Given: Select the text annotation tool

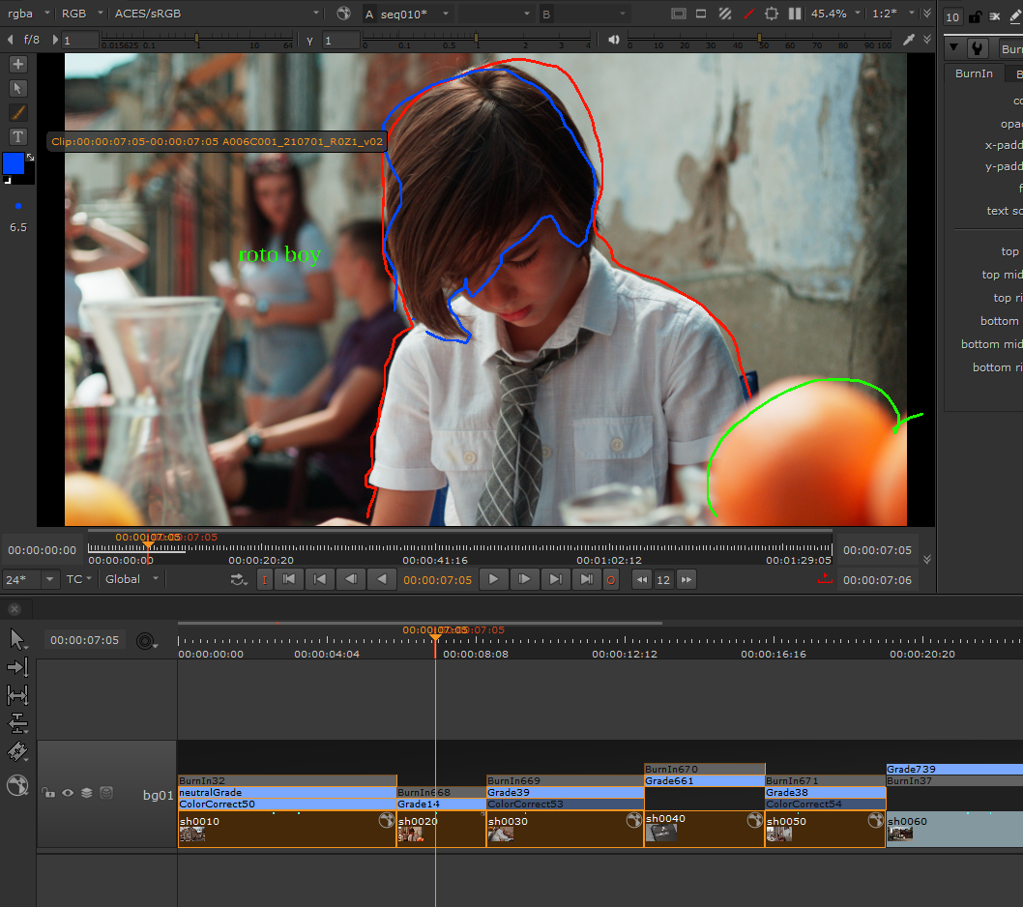Looking at the screenshot, I should coord(17,136).
